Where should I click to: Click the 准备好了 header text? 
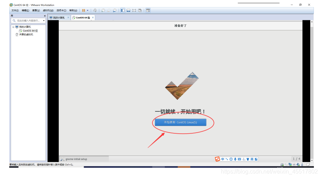[x=180, y=26]
